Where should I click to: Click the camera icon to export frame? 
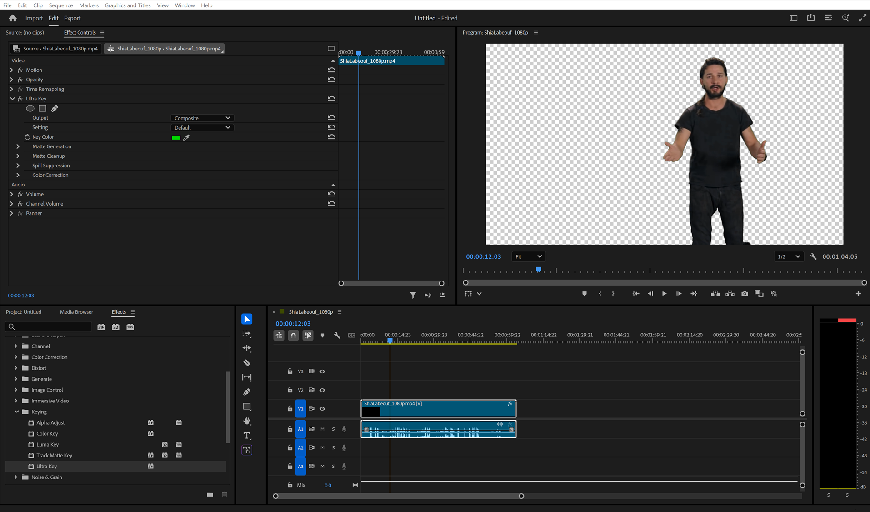tap(744, 294)
